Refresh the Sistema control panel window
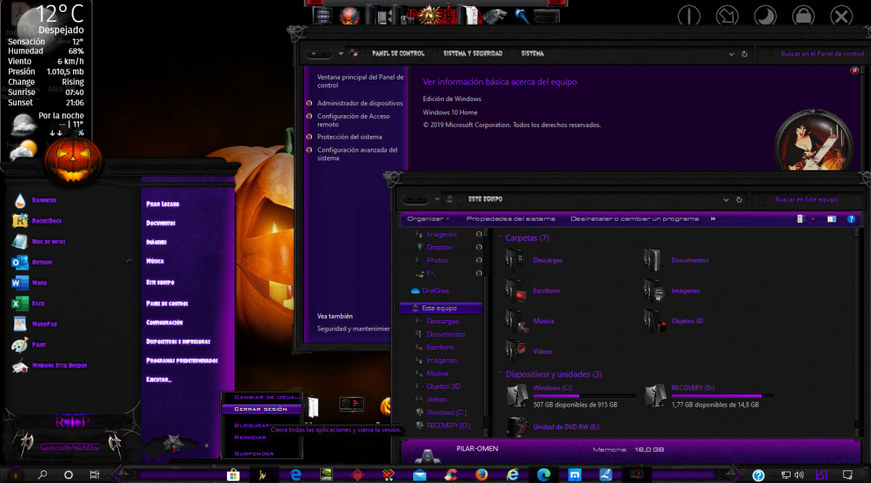Screen dimensions: 871x483 [744, 54]
